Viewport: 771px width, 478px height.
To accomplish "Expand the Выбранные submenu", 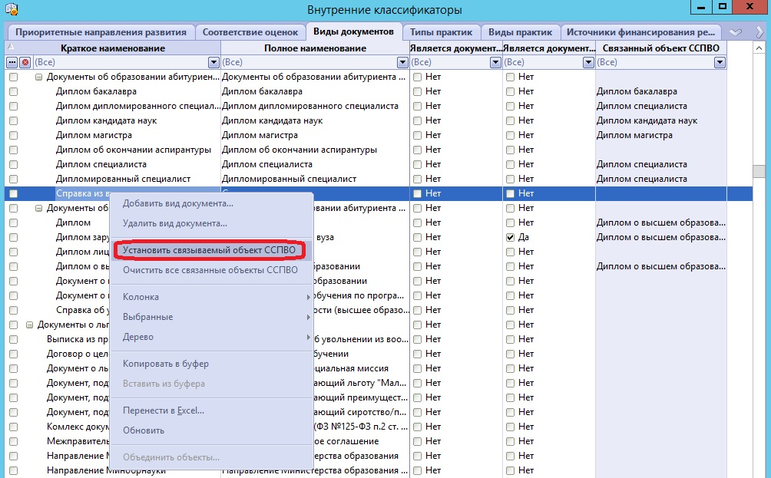I will 212,317.
